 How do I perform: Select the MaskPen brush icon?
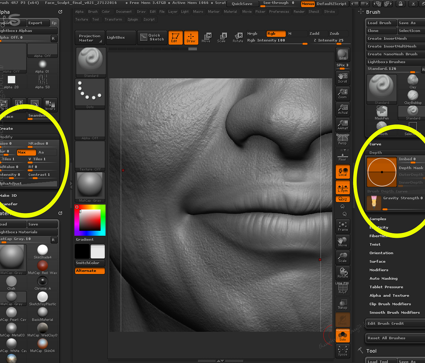point(381,113)
